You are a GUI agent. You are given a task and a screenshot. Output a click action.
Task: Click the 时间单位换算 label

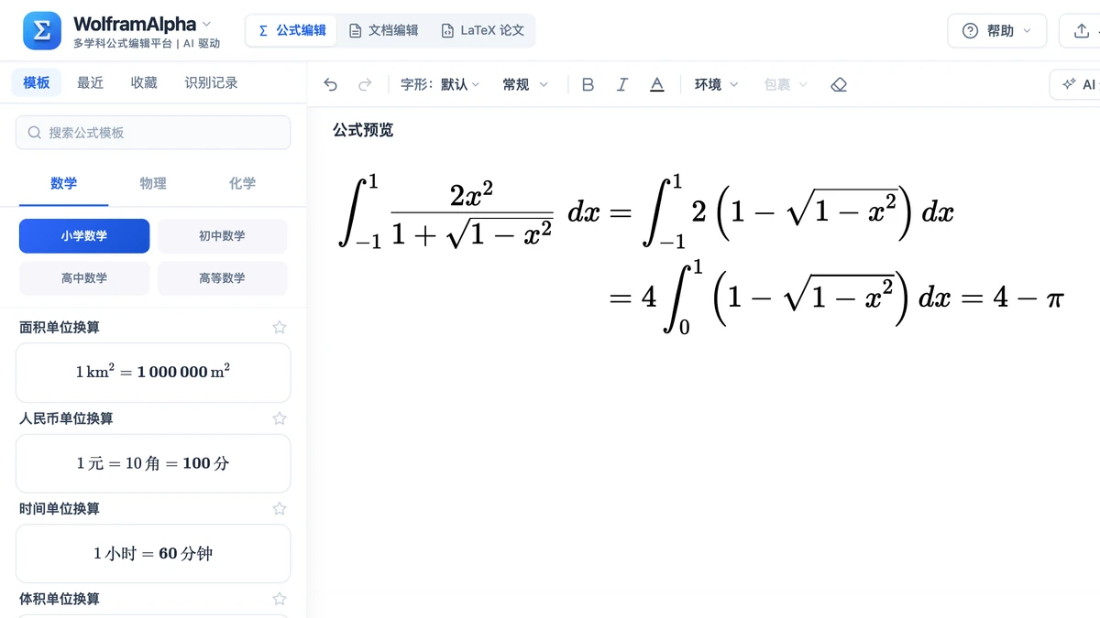(59, 509)
